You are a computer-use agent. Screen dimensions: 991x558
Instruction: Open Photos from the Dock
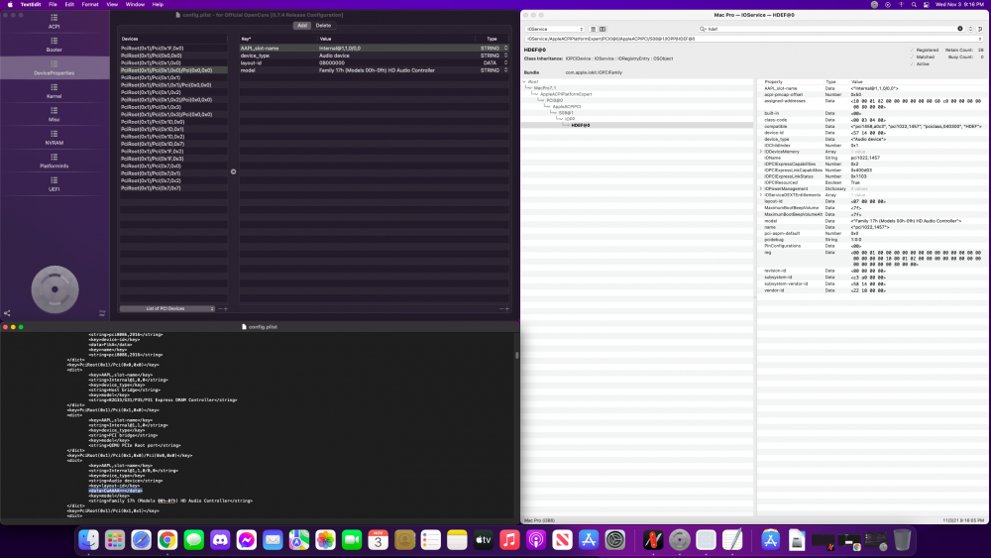(x=325, y=540)
